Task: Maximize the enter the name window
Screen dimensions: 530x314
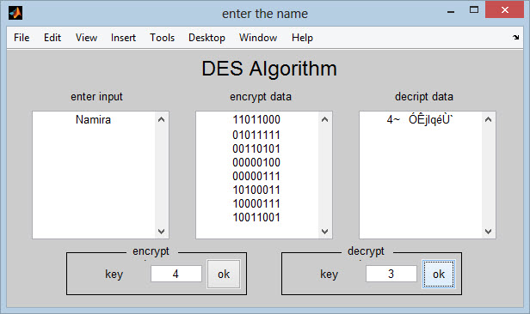Action: point(474,9)
